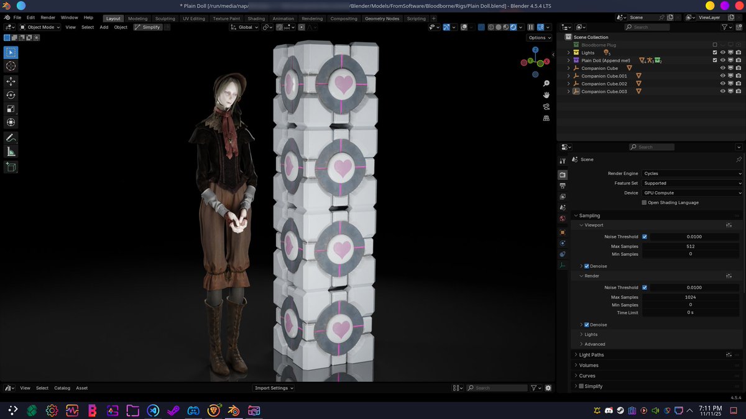
Task: Switch perspective/orthographic grid icon
Action: tap(546, 118)
